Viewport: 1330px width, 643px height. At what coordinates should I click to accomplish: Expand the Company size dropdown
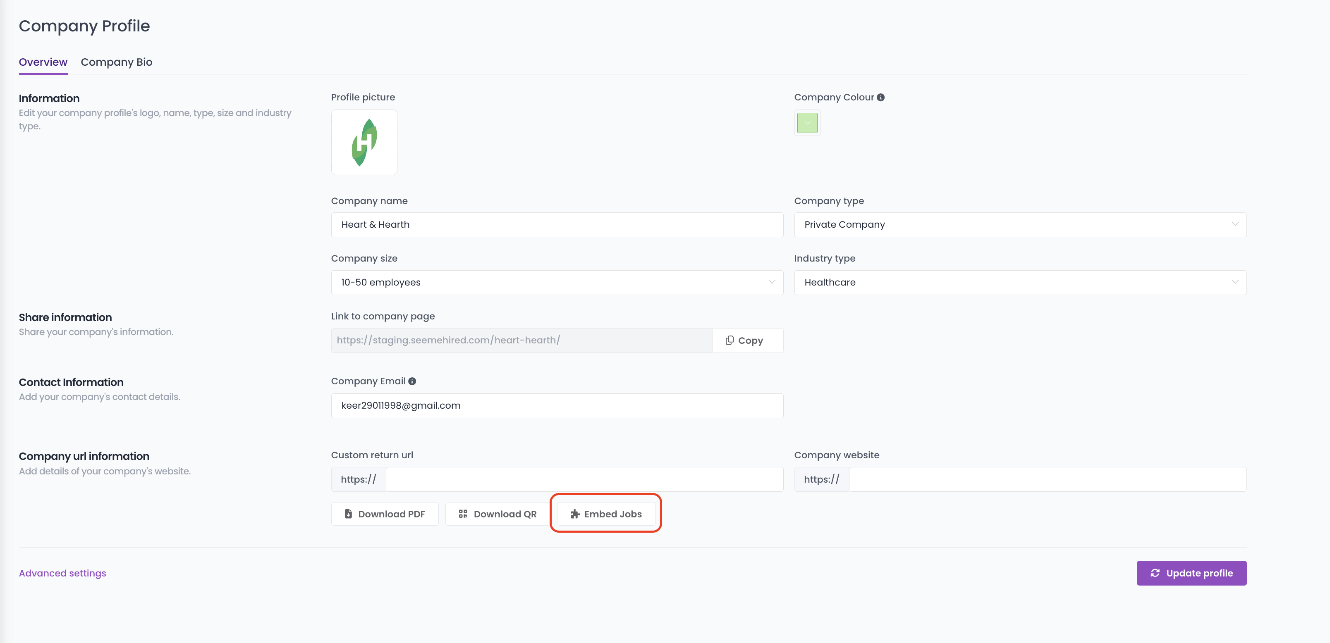pos(557,282)
